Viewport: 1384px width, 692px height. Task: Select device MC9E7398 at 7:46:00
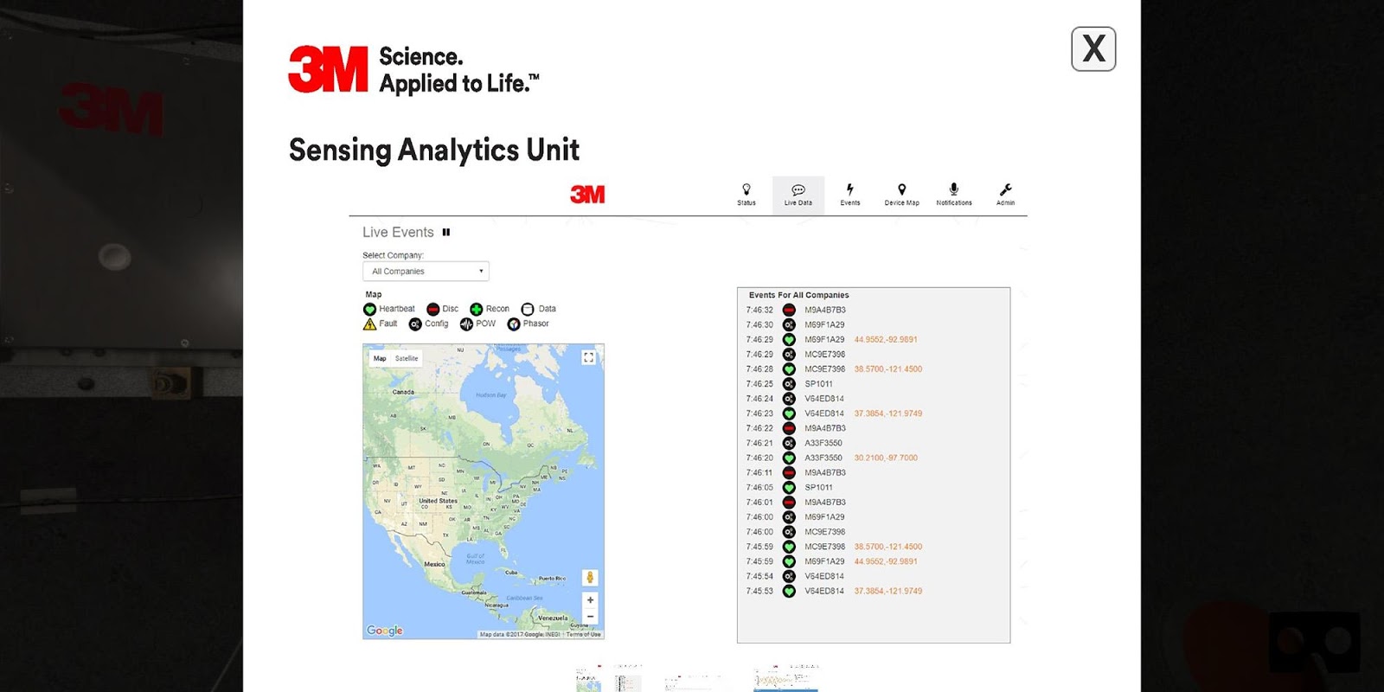pos(825,532)
